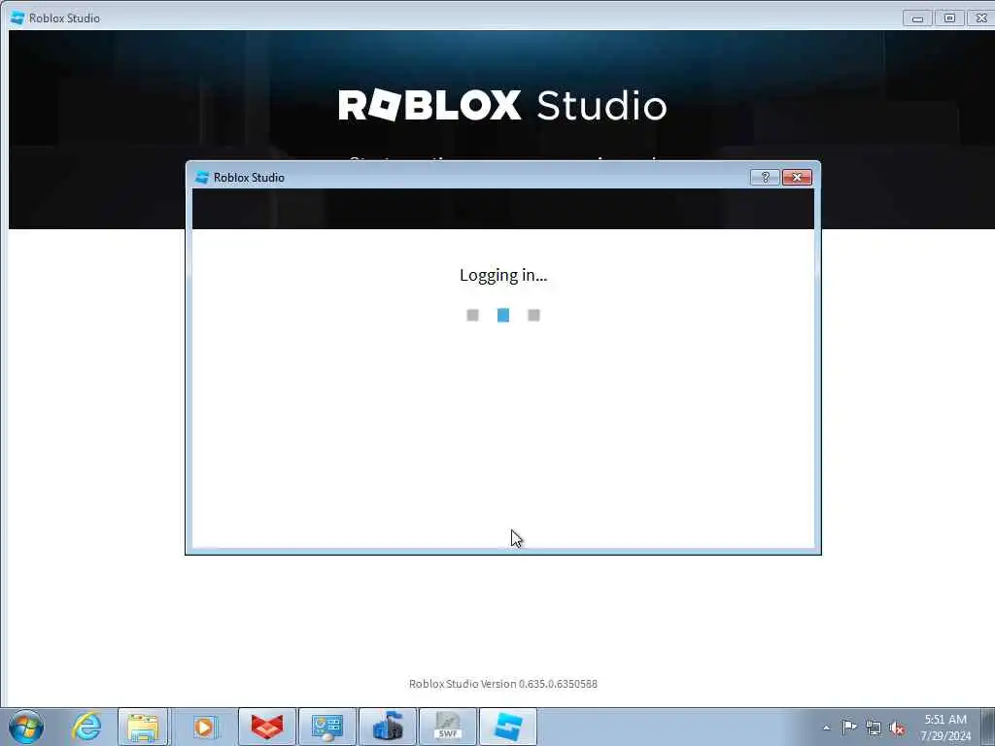Close the main Roblox Studio window

click(x=981, y=18)
